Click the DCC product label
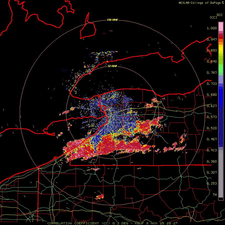Screen dimensions: 225x225 (x=220, y=15)
